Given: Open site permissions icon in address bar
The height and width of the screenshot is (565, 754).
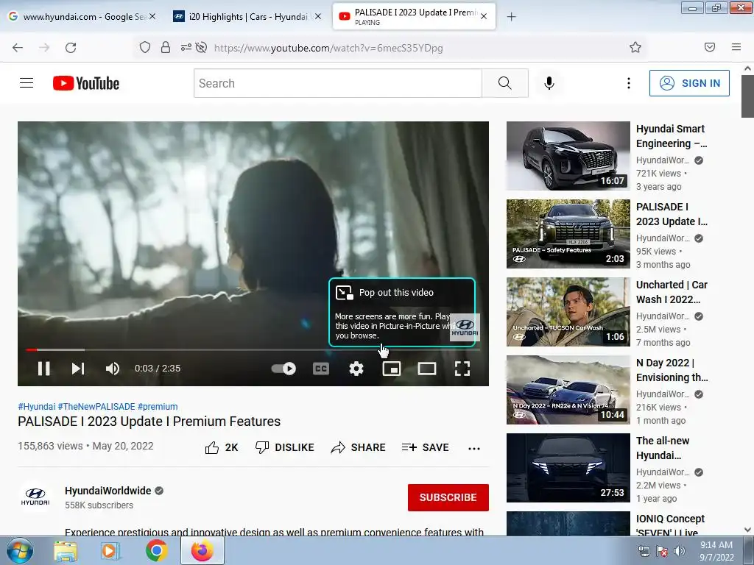Looking at the screenshot, I should 186,47.
